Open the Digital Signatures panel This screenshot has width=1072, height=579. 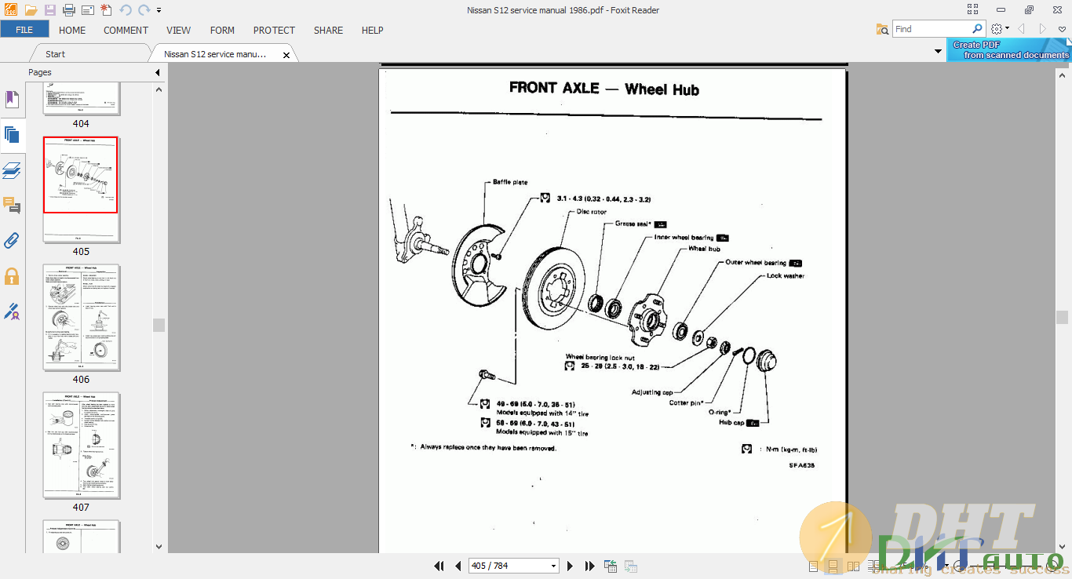click(x=12, y=311)
